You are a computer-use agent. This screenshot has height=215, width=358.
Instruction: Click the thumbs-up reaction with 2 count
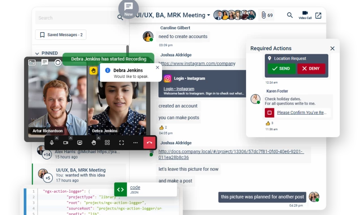163,128
